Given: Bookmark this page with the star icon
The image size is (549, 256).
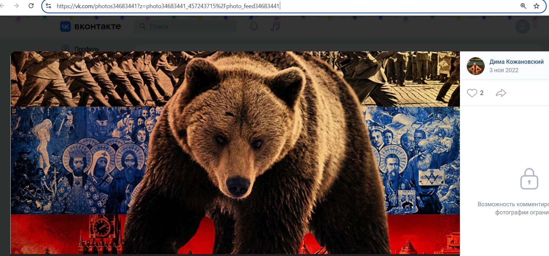Looking at the screenshot, I should click(x=536, y=6).
